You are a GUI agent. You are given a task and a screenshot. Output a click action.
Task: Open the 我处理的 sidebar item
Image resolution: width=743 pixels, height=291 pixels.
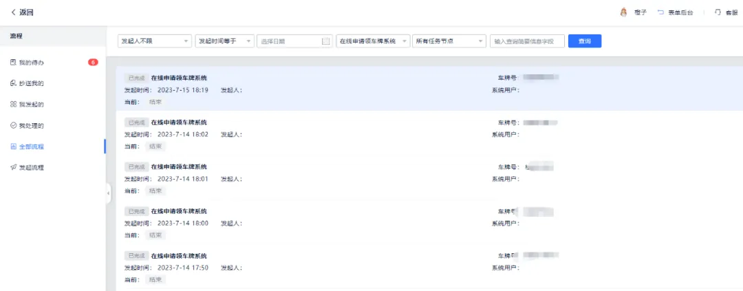[32, 126]
